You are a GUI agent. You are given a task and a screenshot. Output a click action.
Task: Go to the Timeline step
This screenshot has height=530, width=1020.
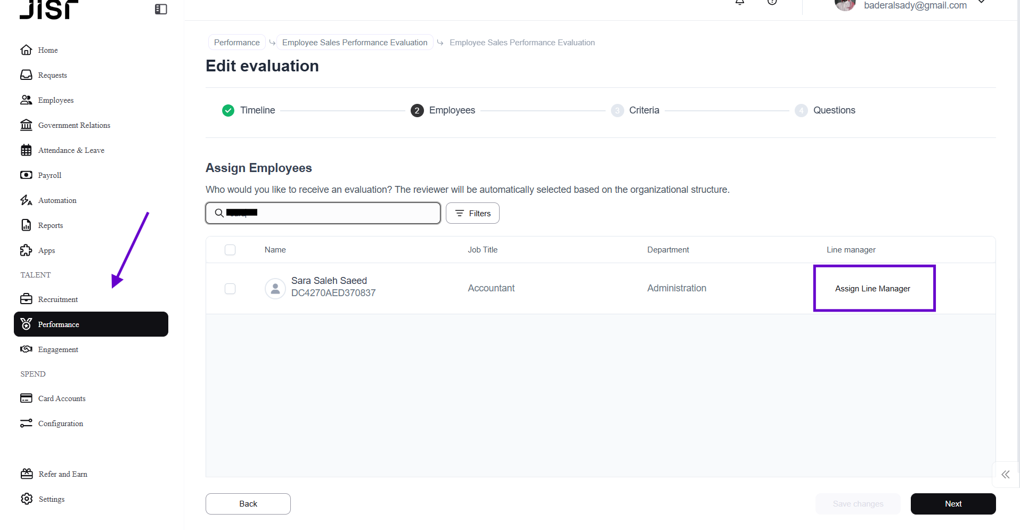257,110
